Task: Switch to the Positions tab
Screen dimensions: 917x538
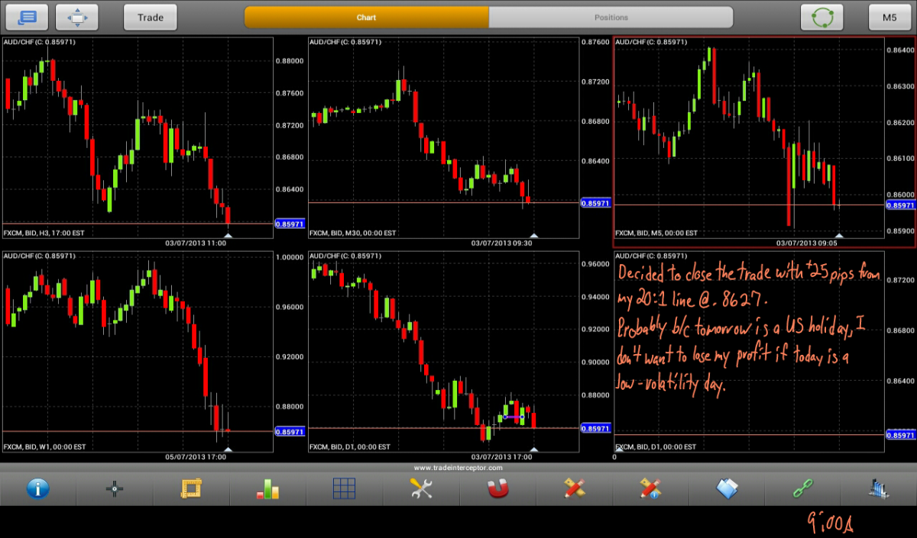Action: [611, 17]
